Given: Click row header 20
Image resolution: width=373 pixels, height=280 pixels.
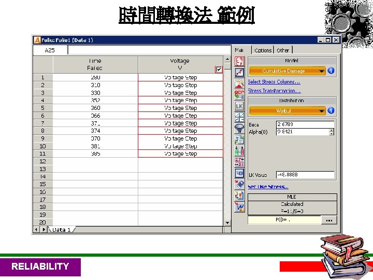Looking at the screenshot, I should pyautogui.click(x=43, y=222).
